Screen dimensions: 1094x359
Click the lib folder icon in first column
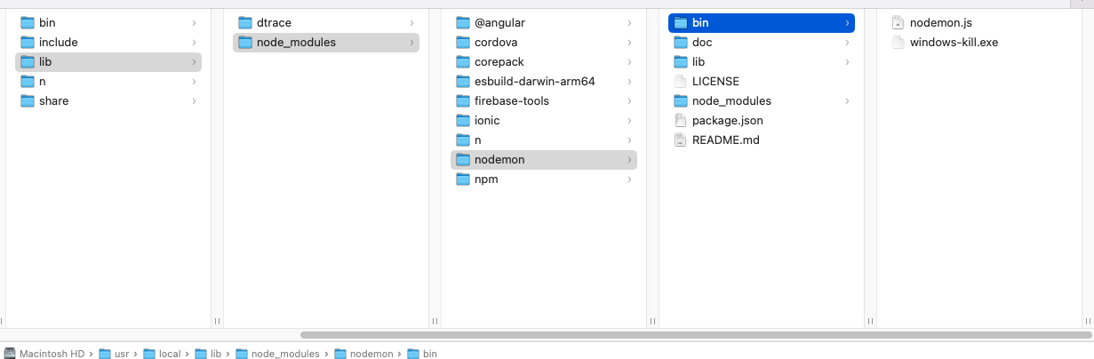tap(27, 61)
